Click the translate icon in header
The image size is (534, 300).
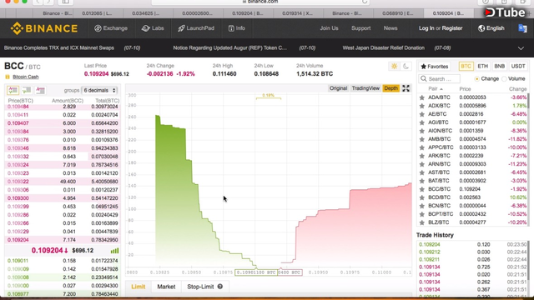coord(522,28)
